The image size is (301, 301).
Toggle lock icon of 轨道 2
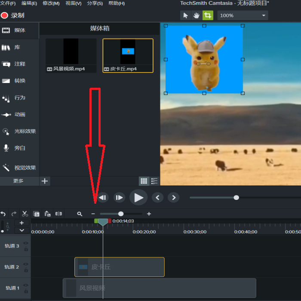[26, 270]
